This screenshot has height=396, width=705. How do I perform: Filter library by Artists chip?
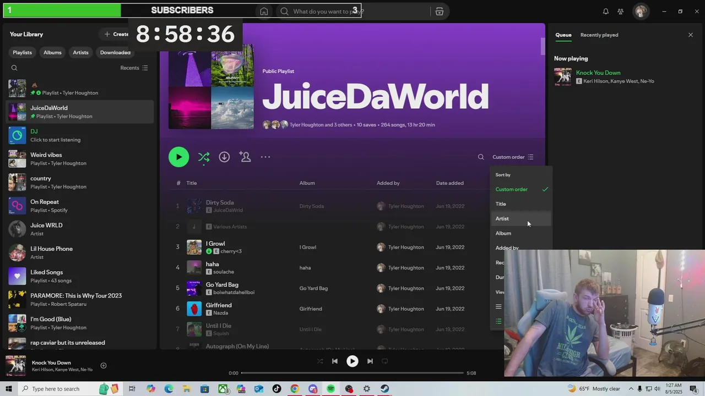80,52
